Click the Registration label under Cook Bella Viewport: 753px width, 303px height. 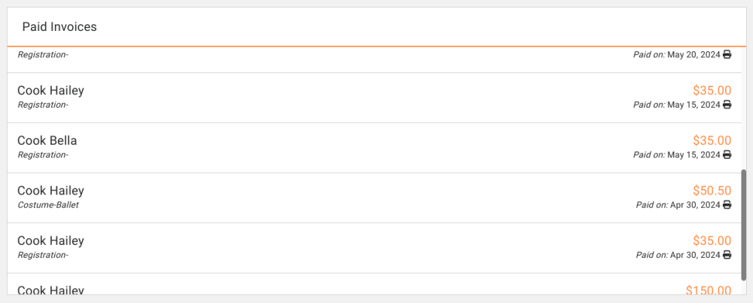pyautogui.click(x=43, y=155)
